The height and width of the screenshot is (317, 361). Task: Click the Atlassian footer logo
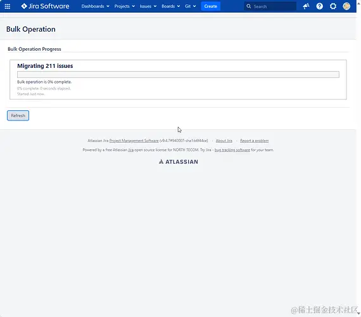pos(179,162)
